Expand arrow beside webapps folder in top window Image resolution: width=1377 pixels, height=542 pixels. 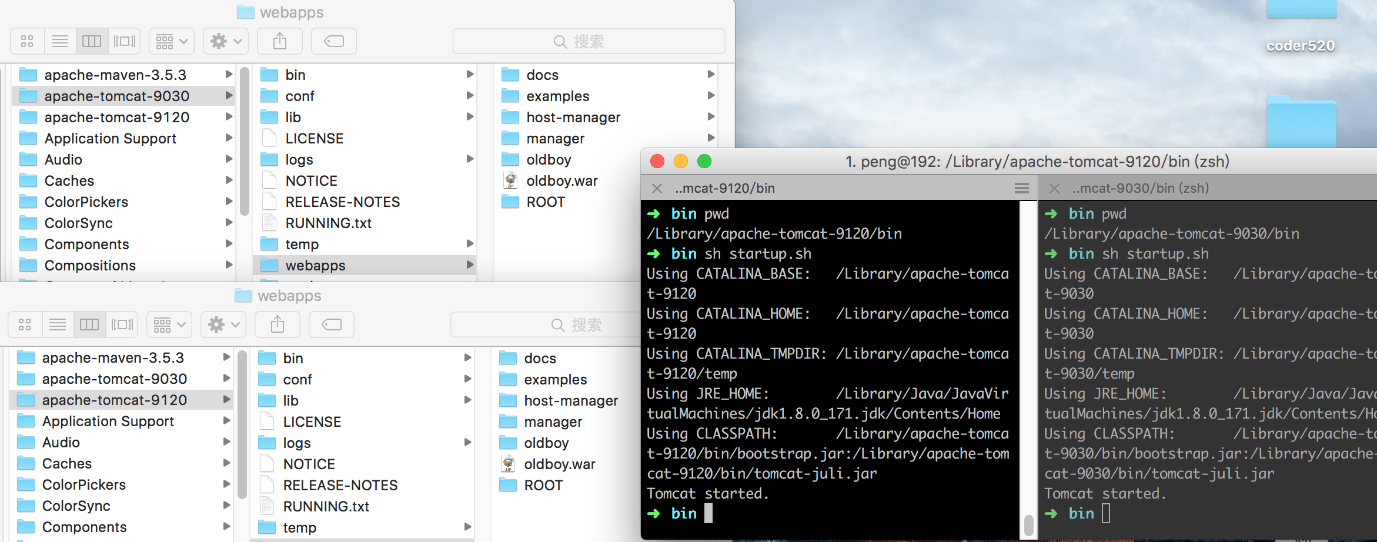coord(470,265)
